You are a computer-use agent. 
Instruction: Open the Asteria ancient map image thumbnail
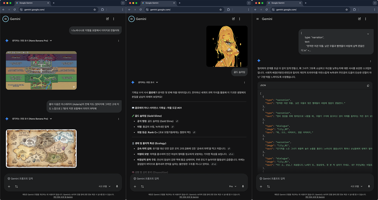(x=41, y=148)
